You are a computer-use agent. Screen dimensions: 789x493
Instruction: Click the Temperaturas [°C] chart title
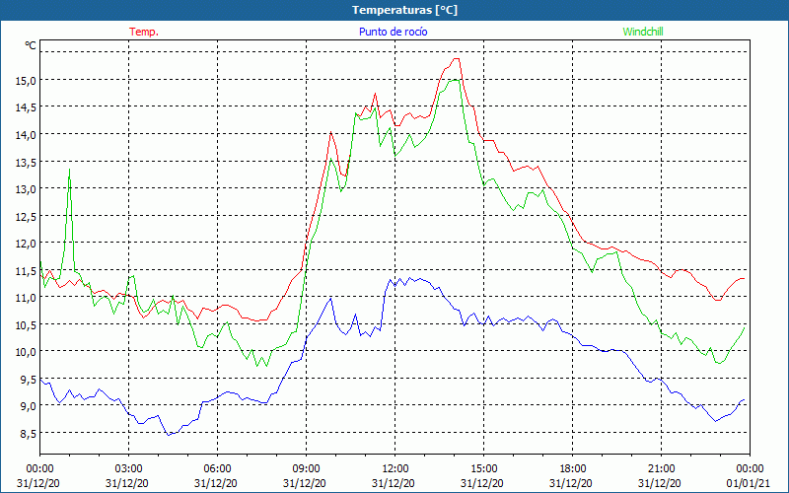(x=404, y=10)
